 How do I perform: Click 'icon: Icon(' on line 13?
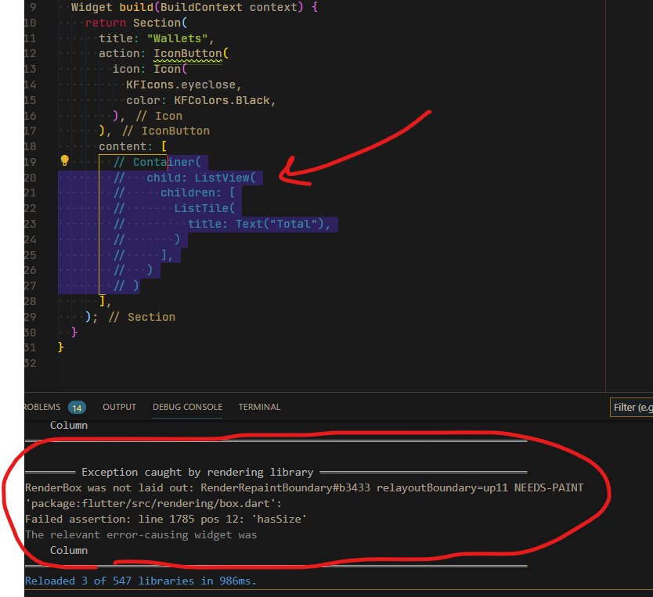tap(150, 69)
